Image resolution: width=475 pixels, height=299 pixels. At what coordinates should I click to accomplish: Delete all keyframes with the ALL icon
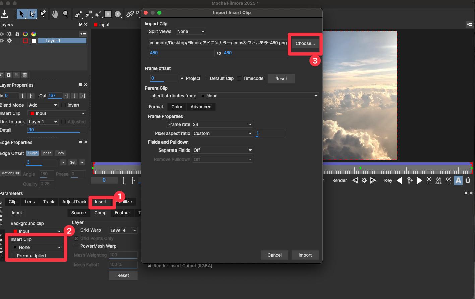coord(438,181)
